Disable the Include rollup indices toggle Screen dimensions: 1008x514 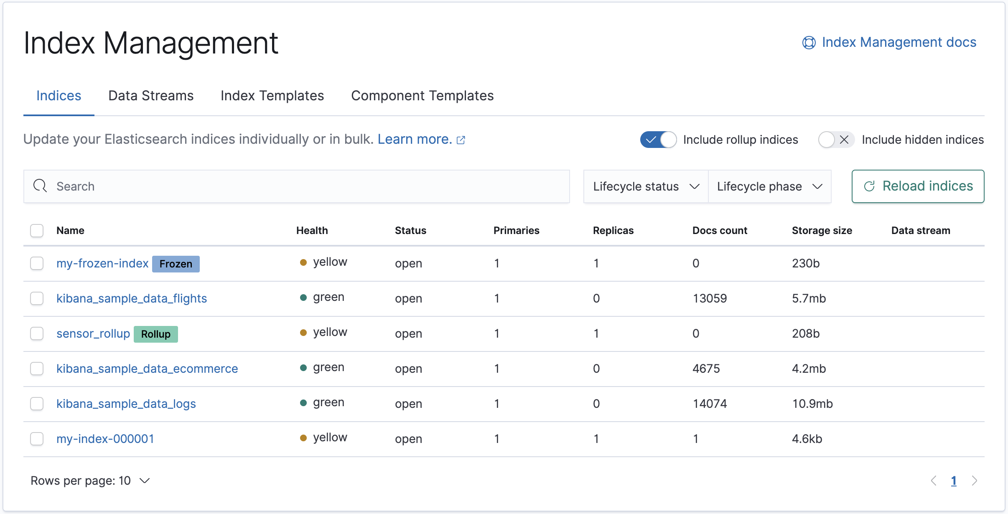pyautogui.click(x=659, y=140)
